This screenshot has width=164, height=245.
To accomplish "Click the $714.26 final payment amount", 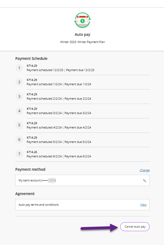I will (x=32, y=152).
